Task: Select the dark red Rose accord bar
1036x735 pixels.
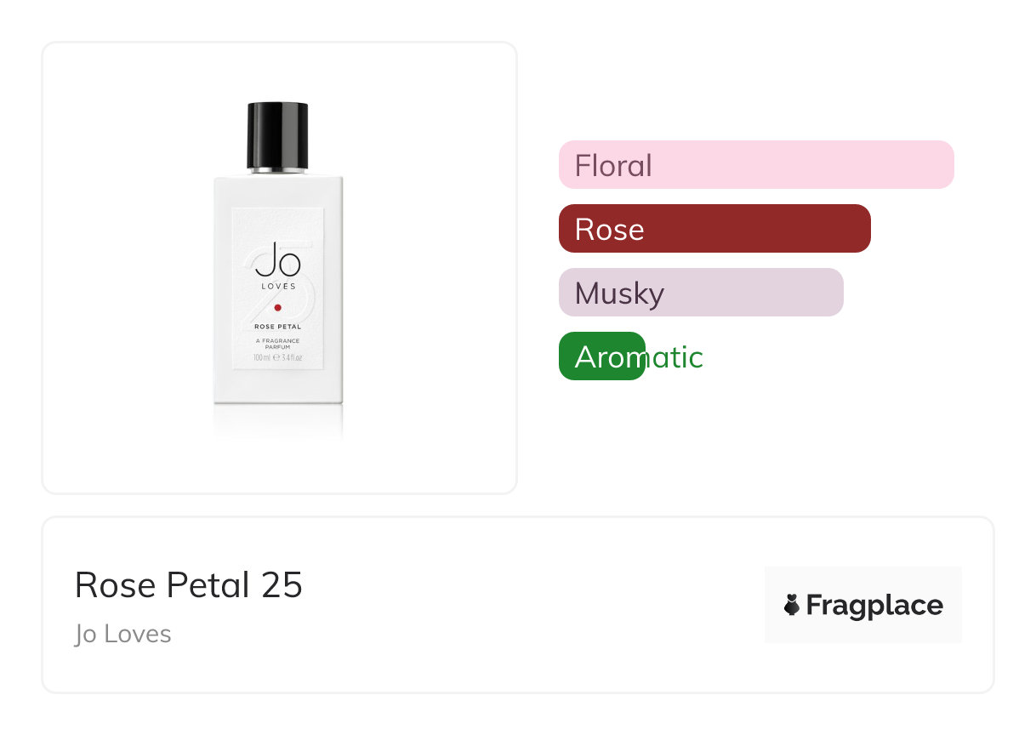Action: tap(714, 229)
